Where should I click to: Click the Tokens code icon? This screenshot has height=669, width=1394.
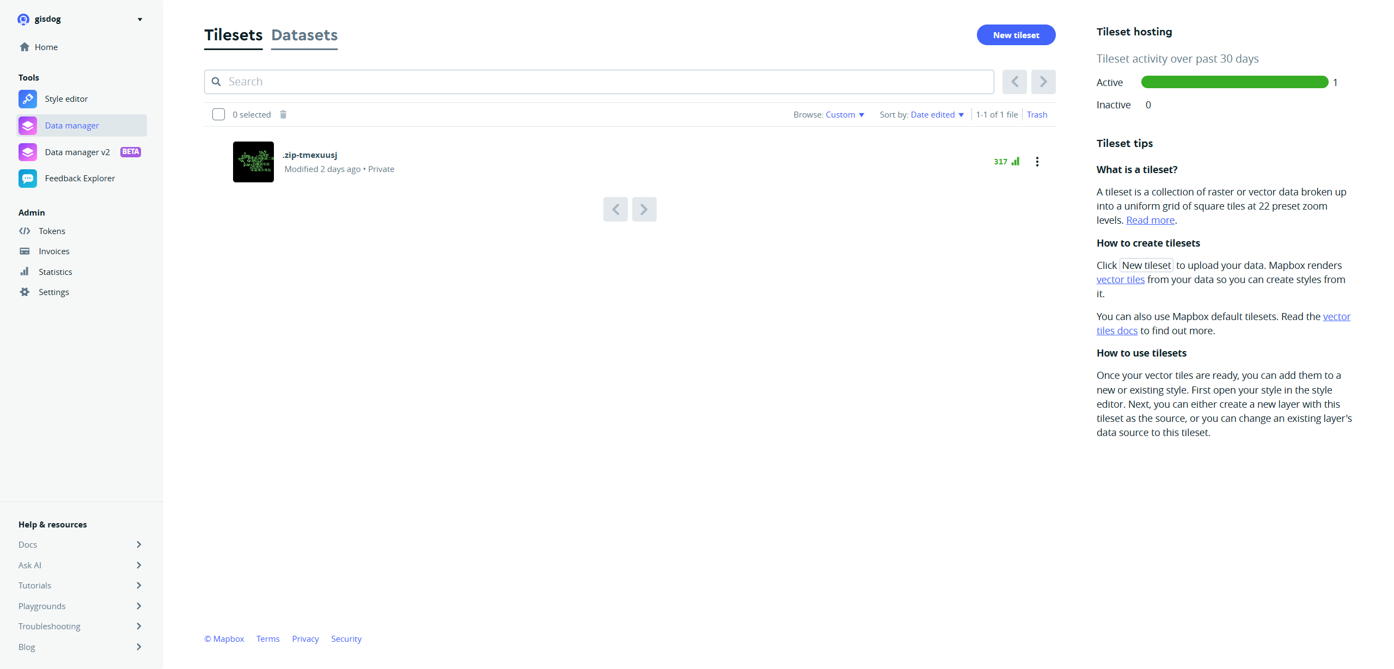click(25, 231)
